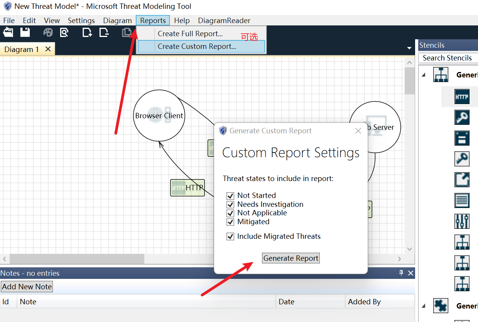Screen dimensions: 478x322
Task: Click the puzzle piece stencil group icon
Action: (x=441, y=306)
